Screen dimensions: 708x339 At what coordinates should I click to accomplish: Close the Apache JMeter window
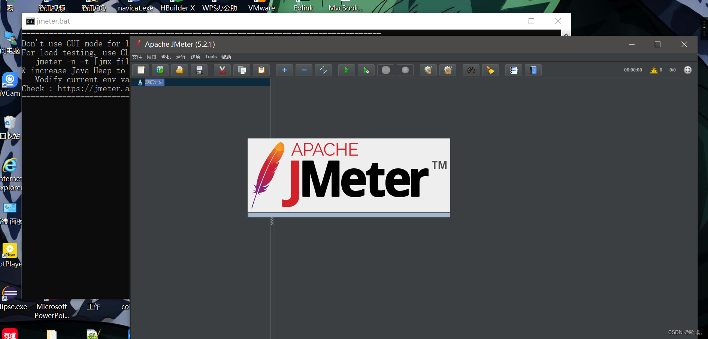[684, 44]
